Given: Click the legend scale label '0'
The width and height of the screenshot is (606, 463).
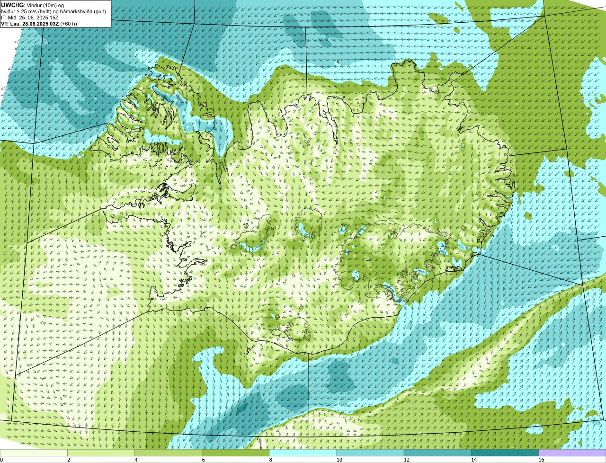Looking at the screenshot, I should [x=1, y=460].
